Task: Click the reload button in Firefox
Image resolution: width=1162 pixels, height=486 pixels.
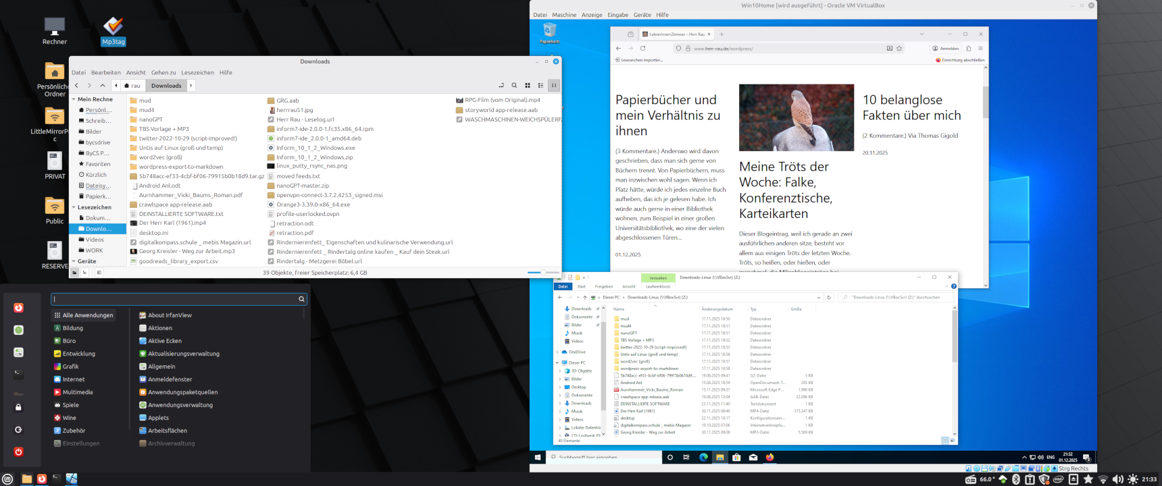Action: (x=642, y=49)
